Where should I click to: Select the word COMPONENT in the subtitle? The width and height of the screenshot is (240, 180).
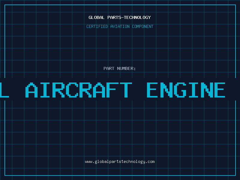coord(143,26)
